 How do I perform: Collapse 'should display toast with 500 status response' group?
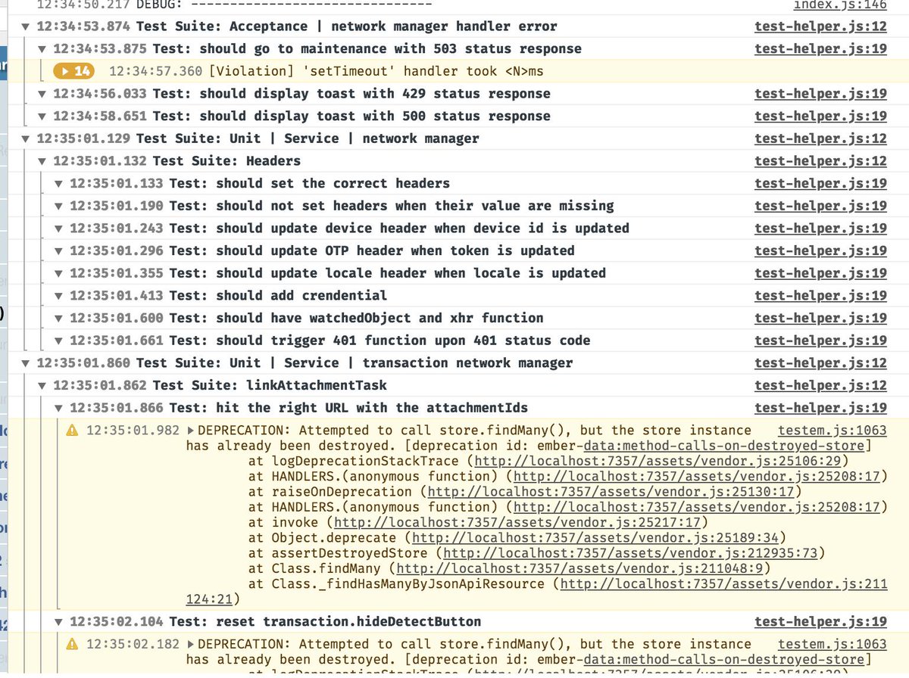44,117
